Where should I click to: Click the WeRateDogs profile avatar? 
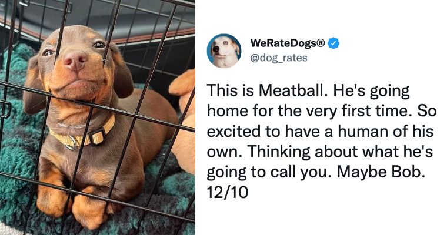(224, 51)
